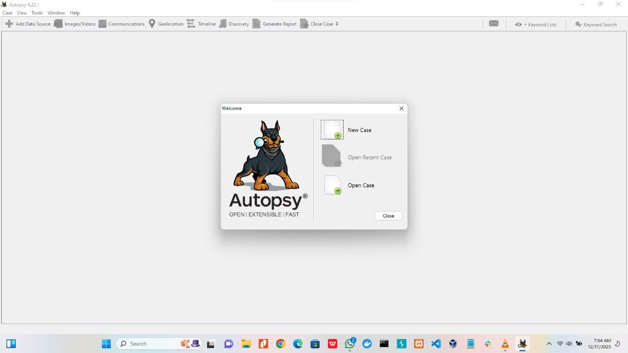Open the View menu
Screen dimensions: 628x353
(x=22, y=13)
